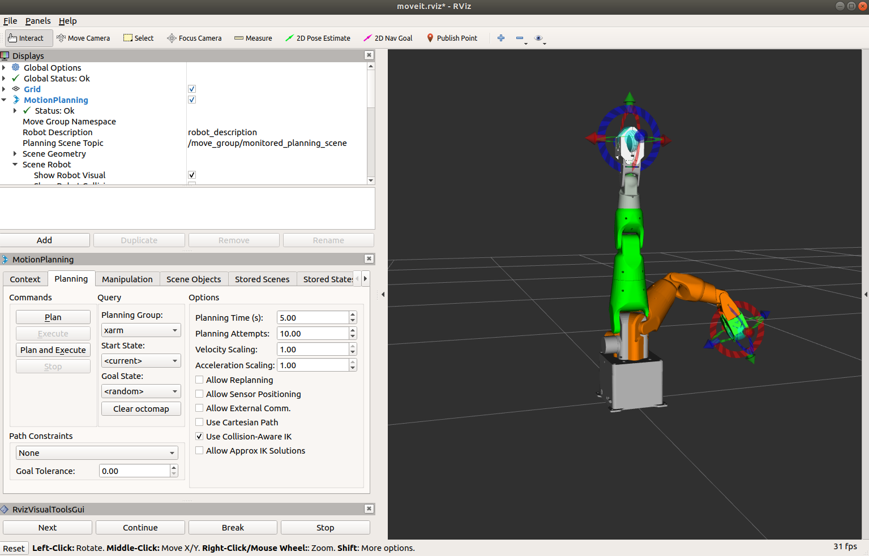Open the Path Constraints dropdown
This screenshot has width=869, height=556.
pyautogui.click(x=97, y=452)
